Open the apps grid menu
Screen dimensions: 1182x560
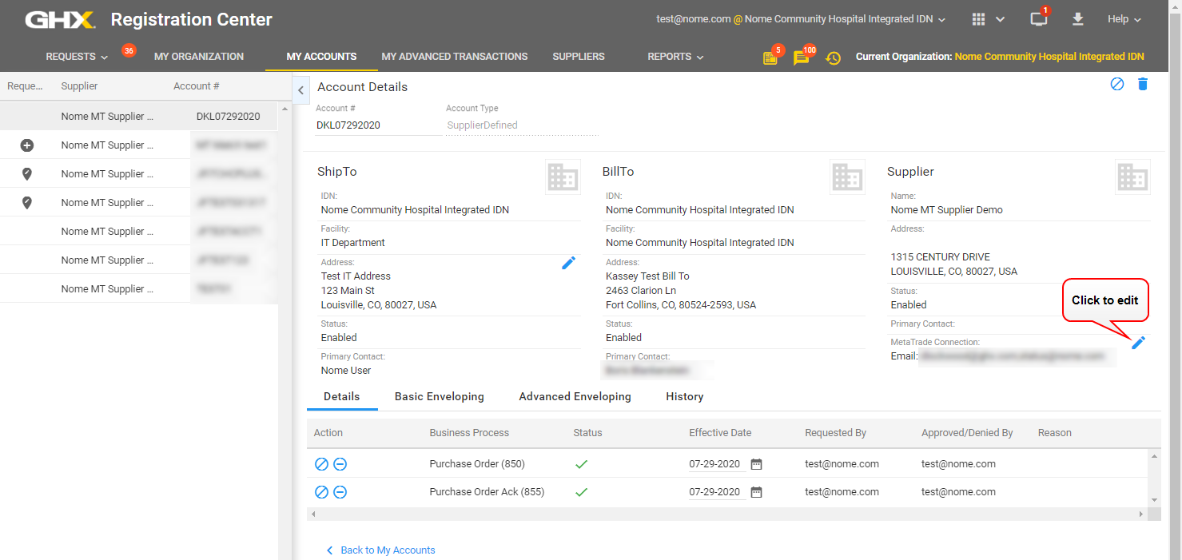[x=978, y=19]
